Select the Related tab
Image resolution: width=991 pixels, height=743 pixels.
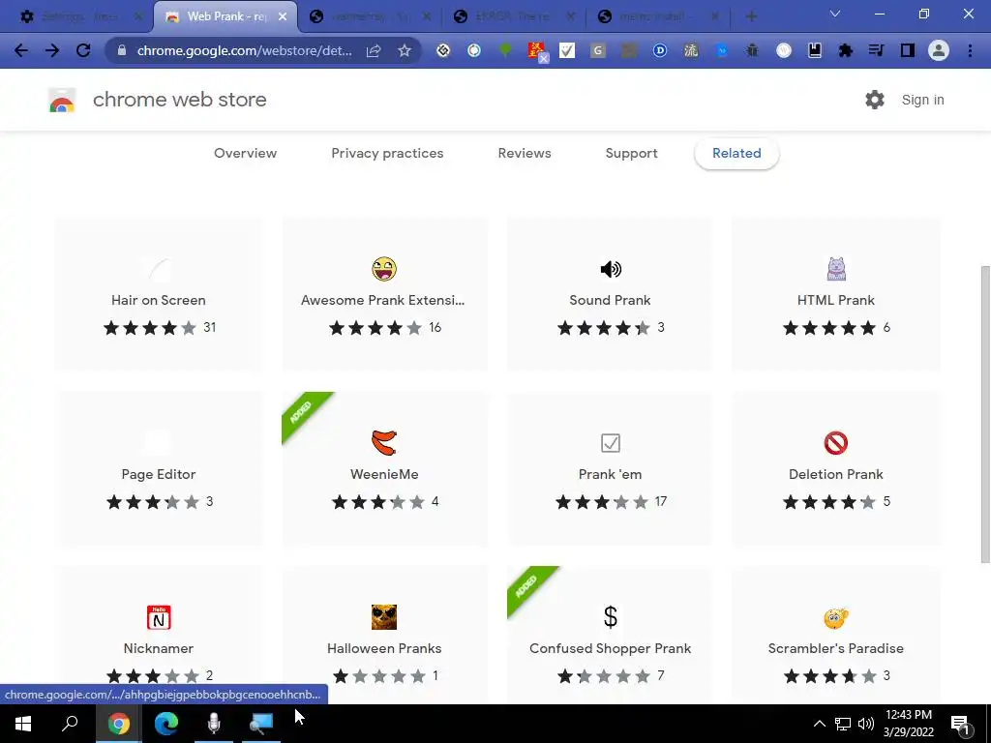736,153
